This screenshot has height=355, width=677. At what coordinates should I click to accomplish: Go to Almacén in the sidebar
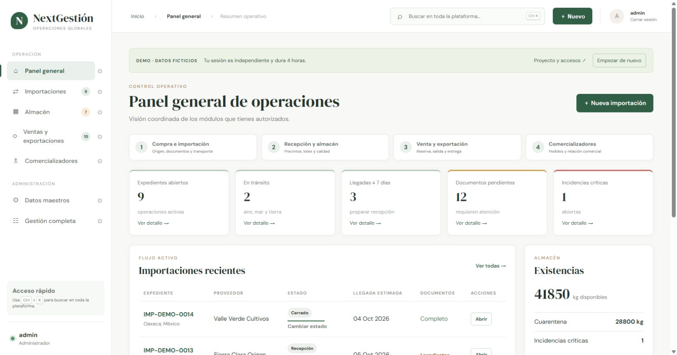pyautogui.click(x=51, y=112)
